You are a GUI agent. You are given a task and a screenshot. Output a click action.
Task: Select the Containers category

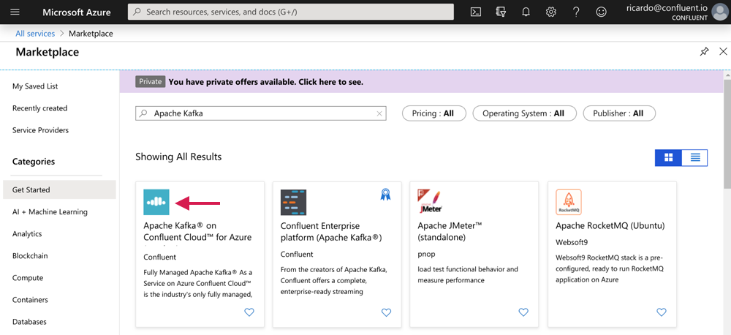point(30,300)
